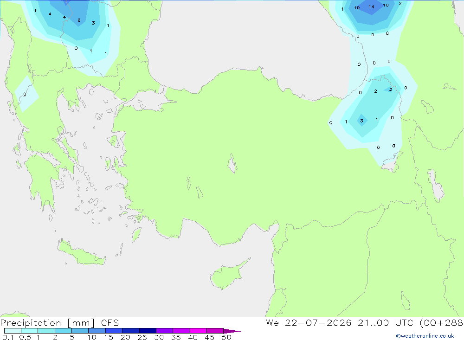
Task: Click the 'Precipitation' title word
Action: 31,323
